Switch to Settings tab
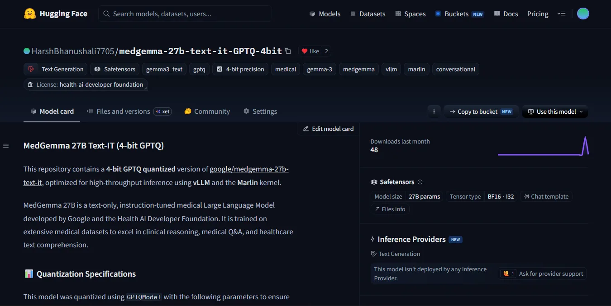 click(x=260, y=111)
